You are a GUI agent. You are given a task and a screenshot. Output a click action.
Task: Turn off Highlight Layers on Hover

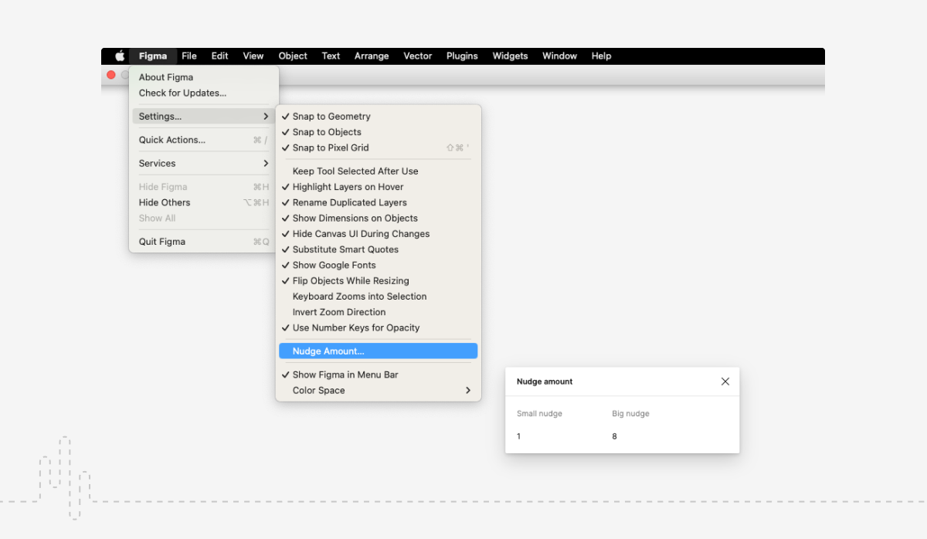tap(348, 187)
